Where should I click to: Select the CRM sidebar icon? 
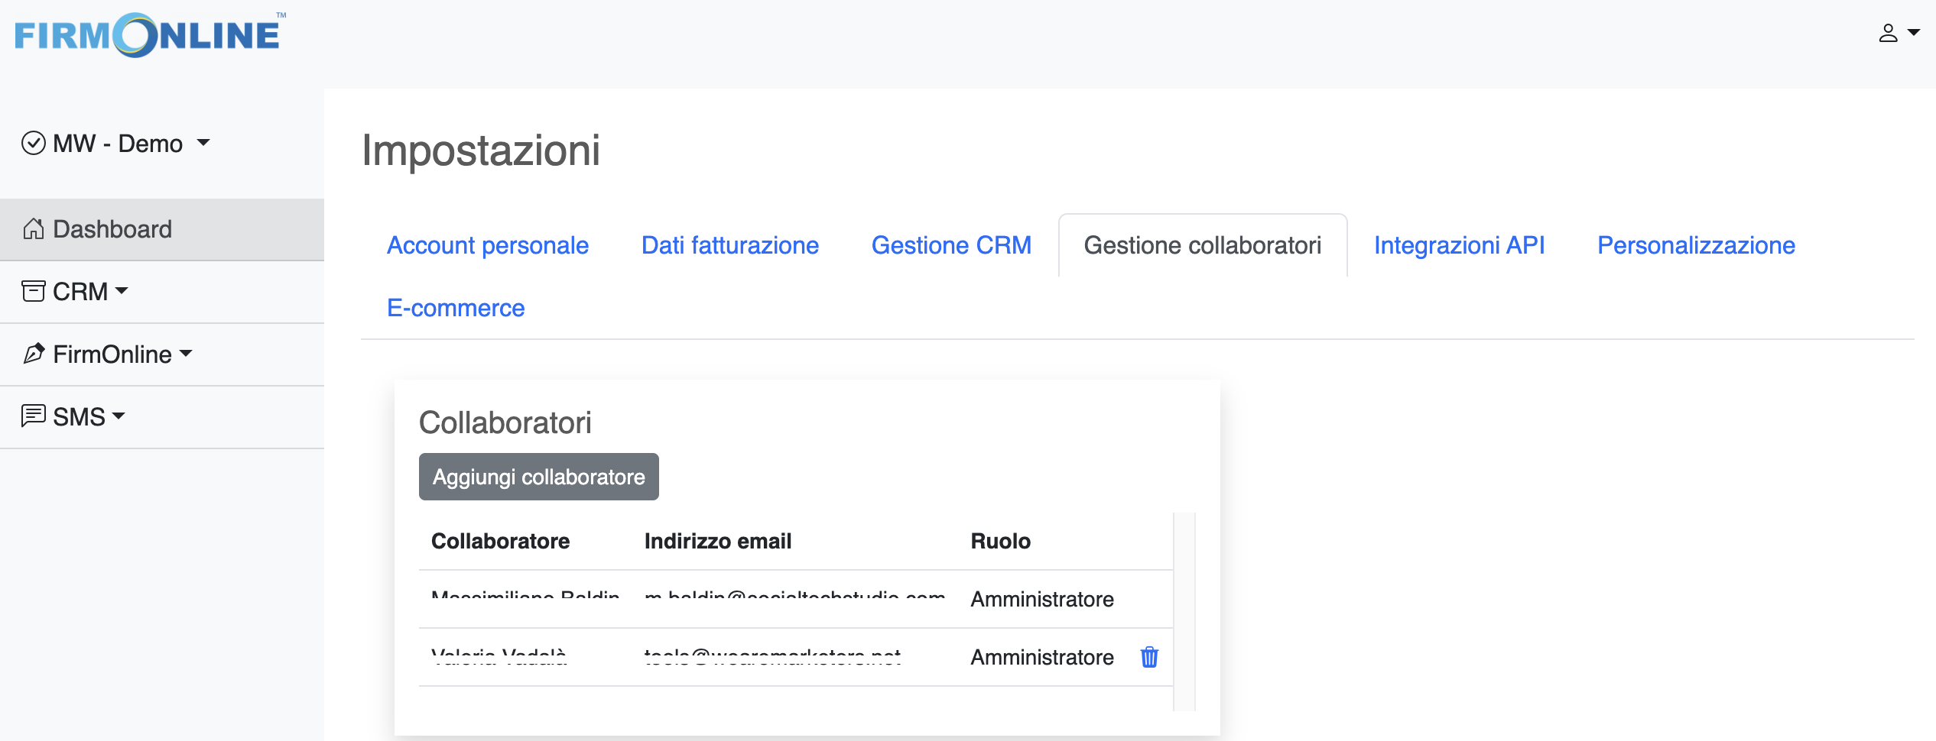[34, 291]
